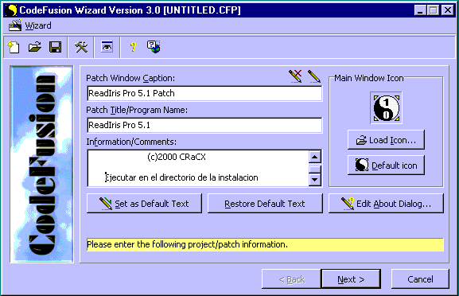Screen dimensions: 459x296
Task: Click Set as Default Text button
Action: click(x=144, y=203)
